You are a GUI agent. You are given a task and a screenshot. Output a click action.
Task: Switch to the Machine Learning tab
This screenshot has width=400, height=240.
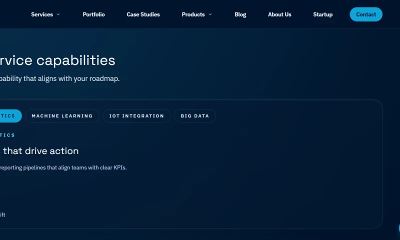62,116
